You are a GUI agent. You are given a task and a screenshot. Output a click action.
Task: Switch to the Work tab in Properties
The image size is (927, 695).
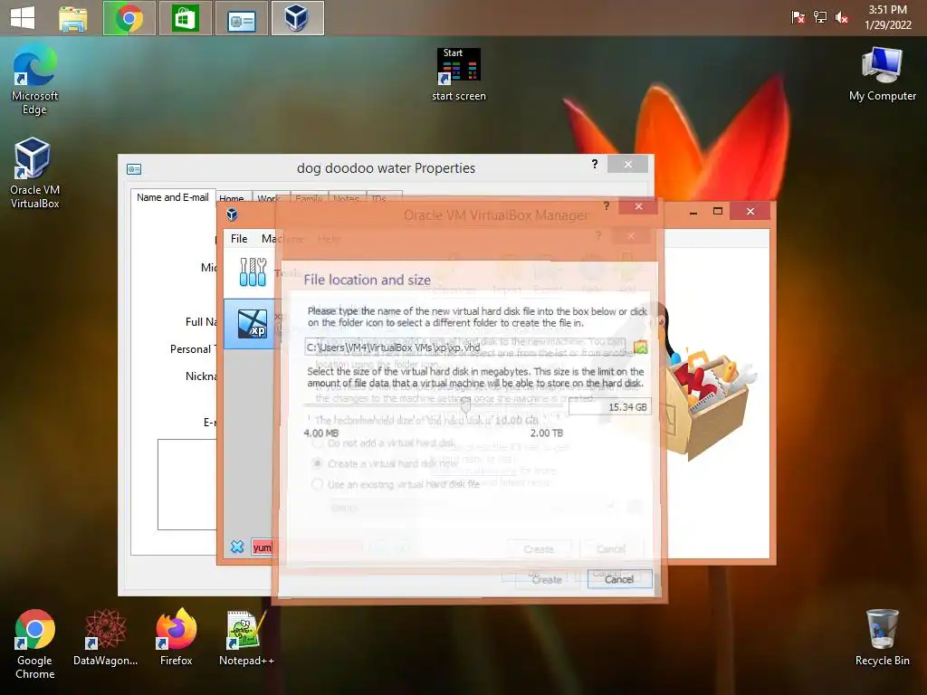[269, 198]
